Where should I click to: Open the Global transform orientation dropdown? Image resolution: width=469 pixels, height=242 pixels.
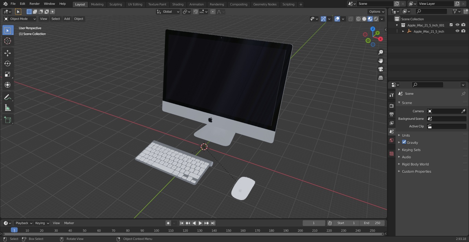tap(168, 12)
